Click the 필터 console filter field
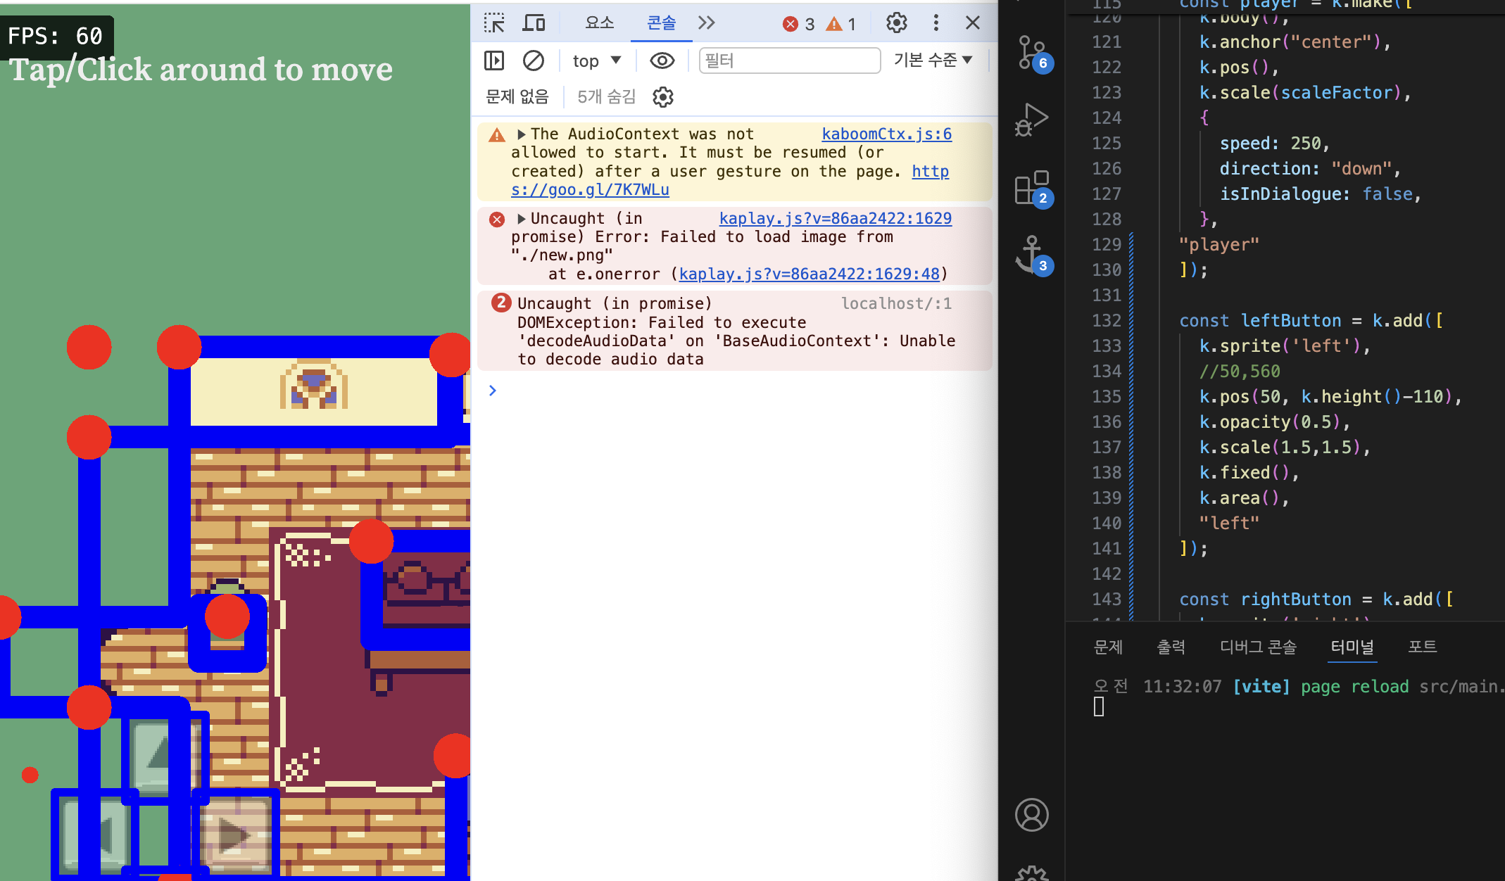The width and height of the screenshot is (1505, 881). (x=788, y=61)
